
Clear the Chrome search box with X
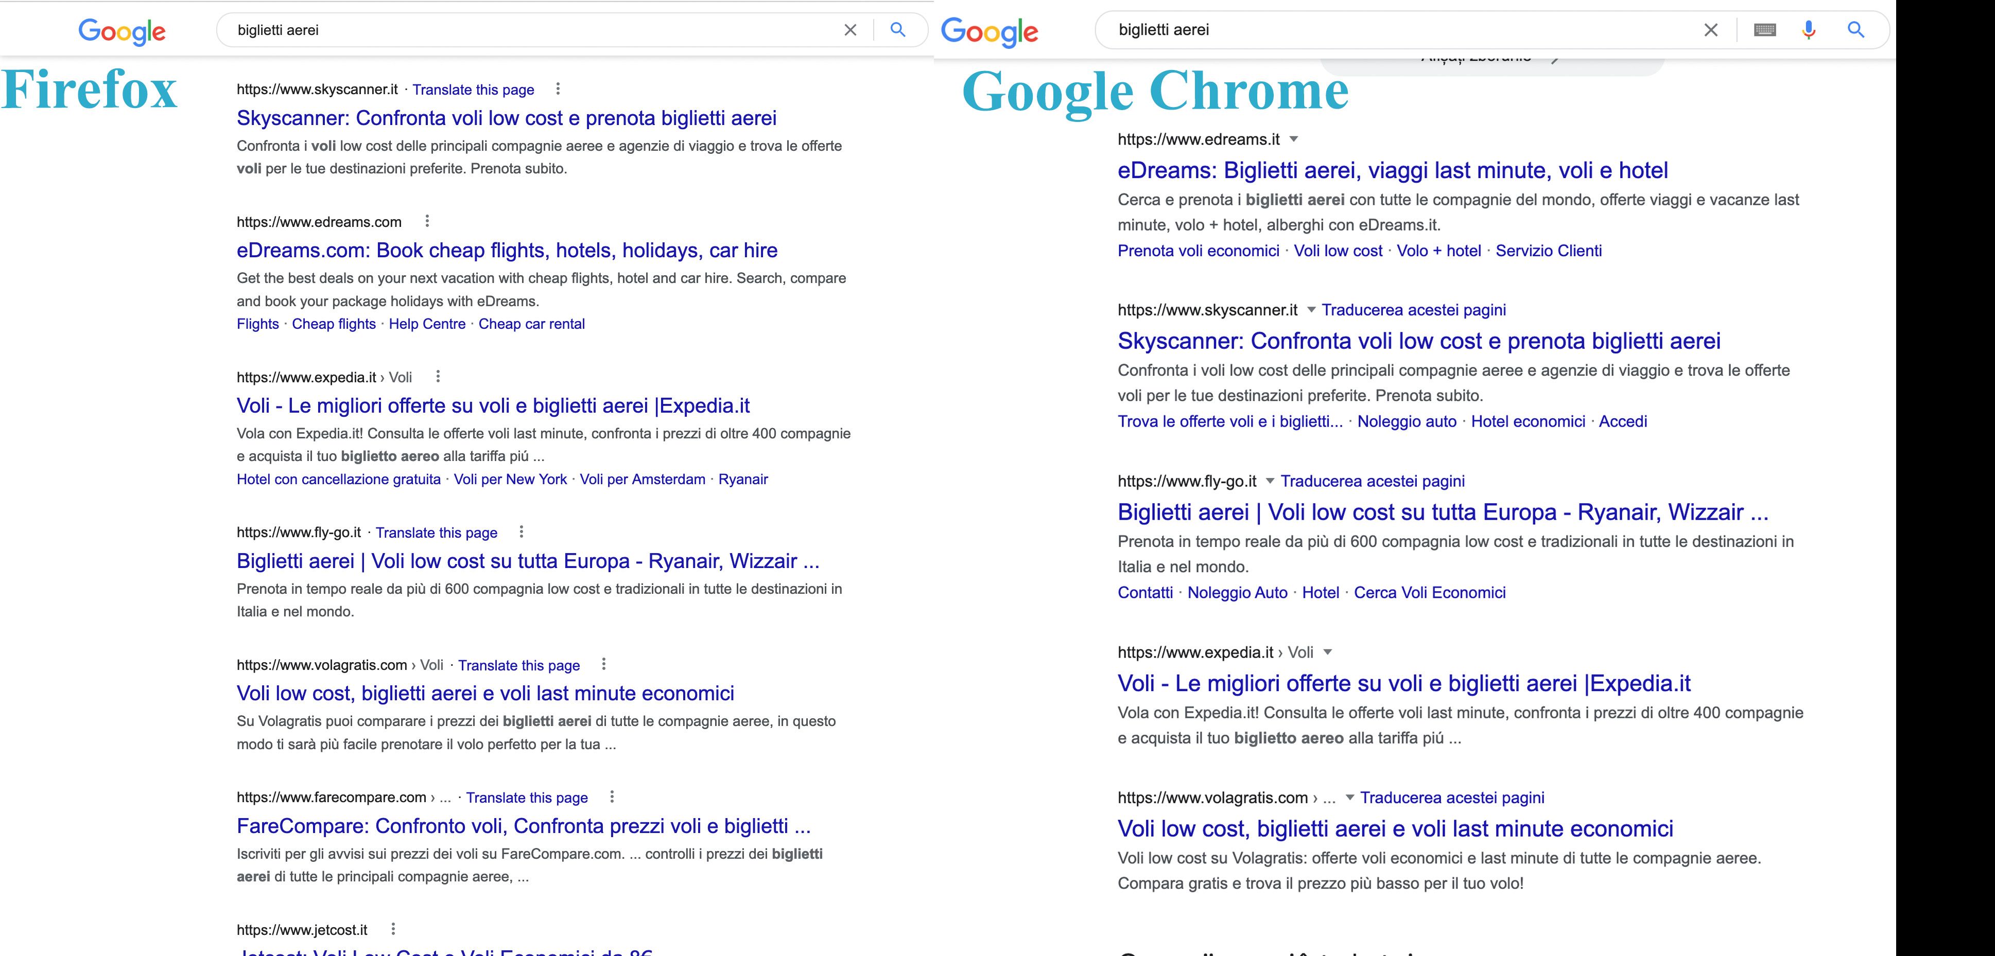1711,30
